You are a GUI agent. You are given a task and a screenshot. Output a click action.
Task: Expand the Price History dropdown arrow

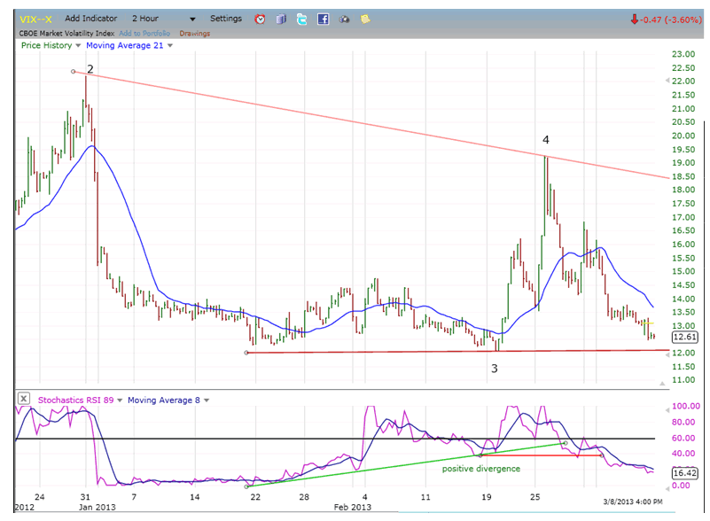pos(78,45)
